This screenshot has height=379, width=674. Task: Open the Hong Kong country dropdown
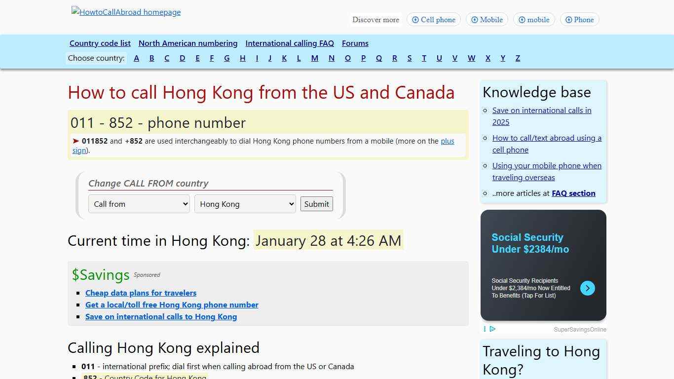tap(245, 204)
